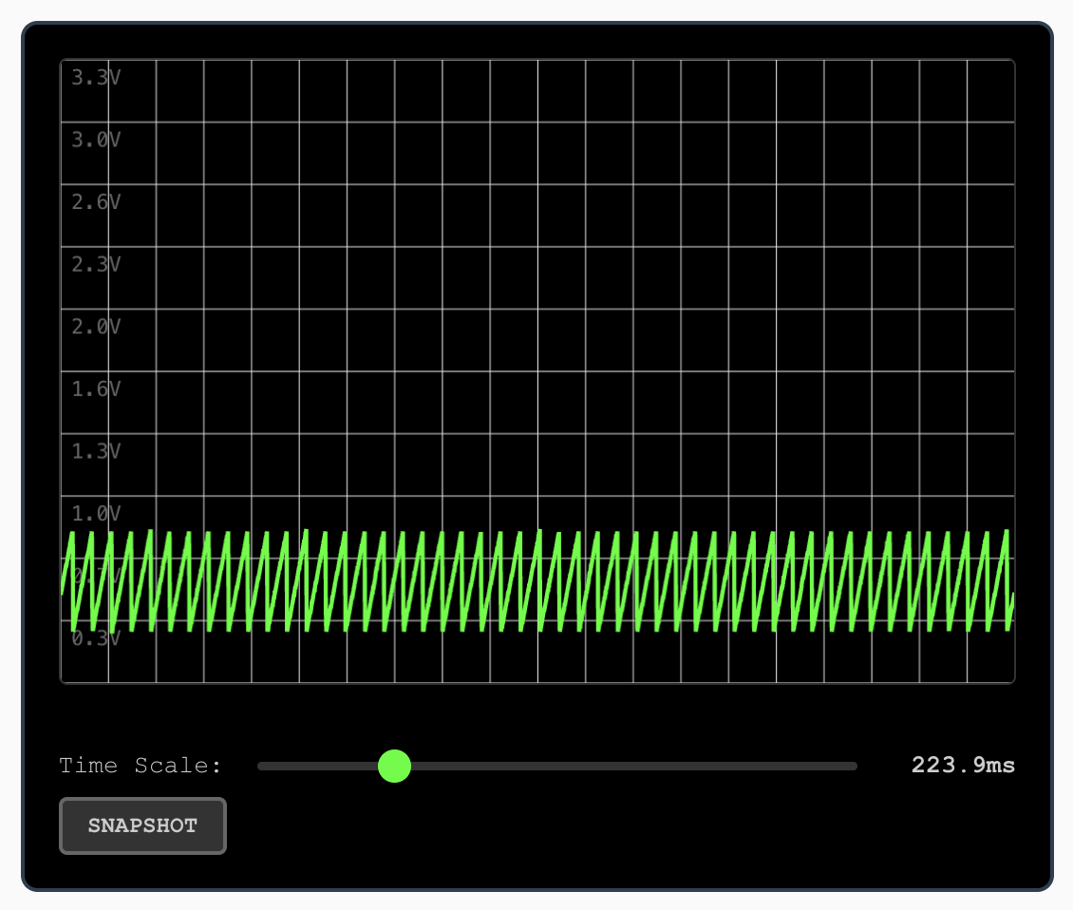Click the 2.3V axis label
This screenshot has height=910, width=1073.
tap(96, 264)
